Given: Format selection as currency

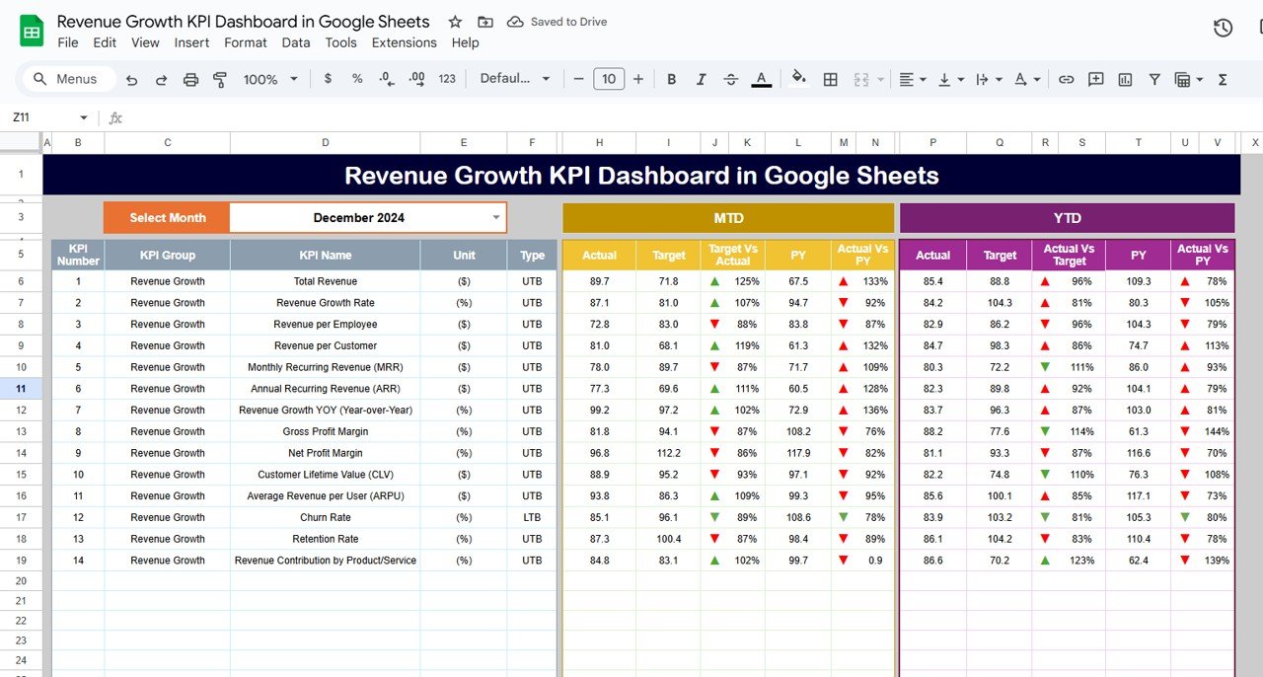Looking at the screenshot, I should [329, 78].
